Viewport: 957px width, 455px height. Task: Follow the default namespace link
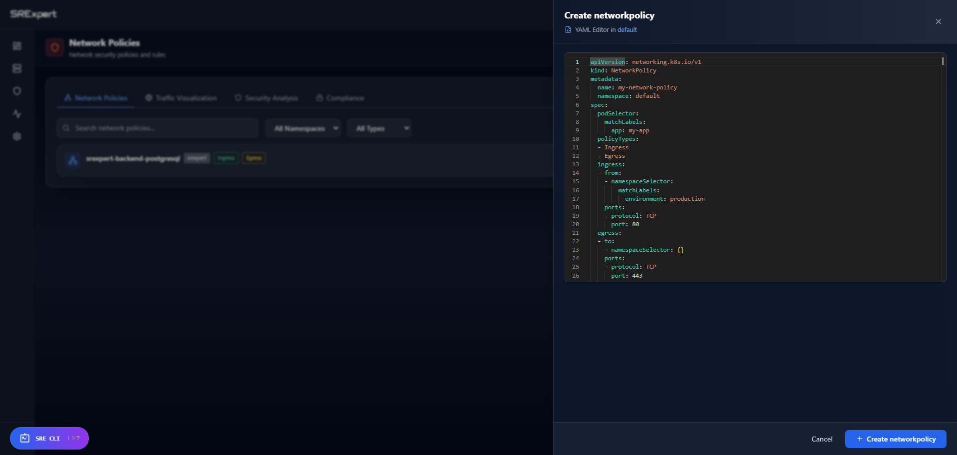[x=627, y=30]
